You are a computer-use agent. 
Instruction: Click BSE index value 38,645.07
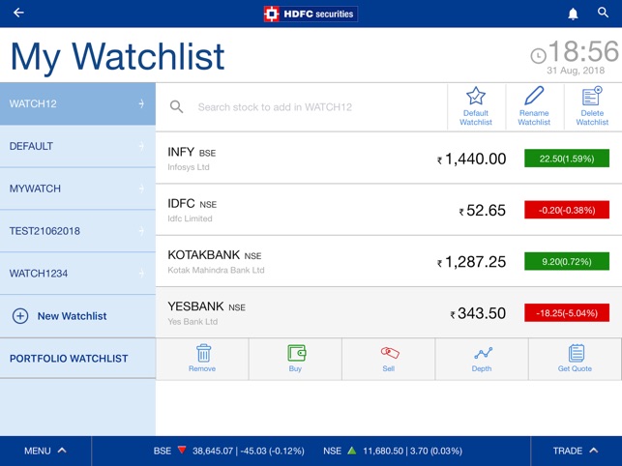point(213,451)
